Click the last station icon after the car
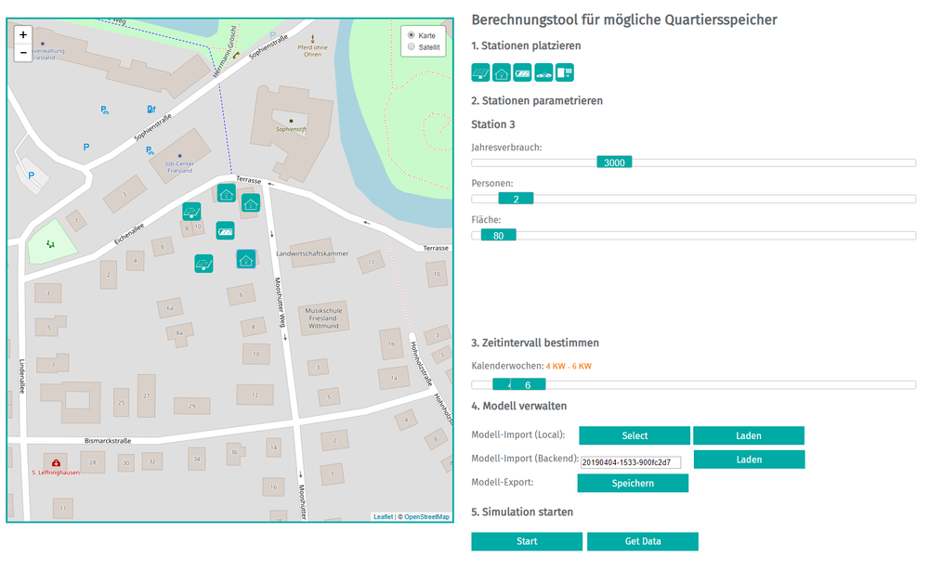Screen dimensions: 929x570 click(565, 72)
